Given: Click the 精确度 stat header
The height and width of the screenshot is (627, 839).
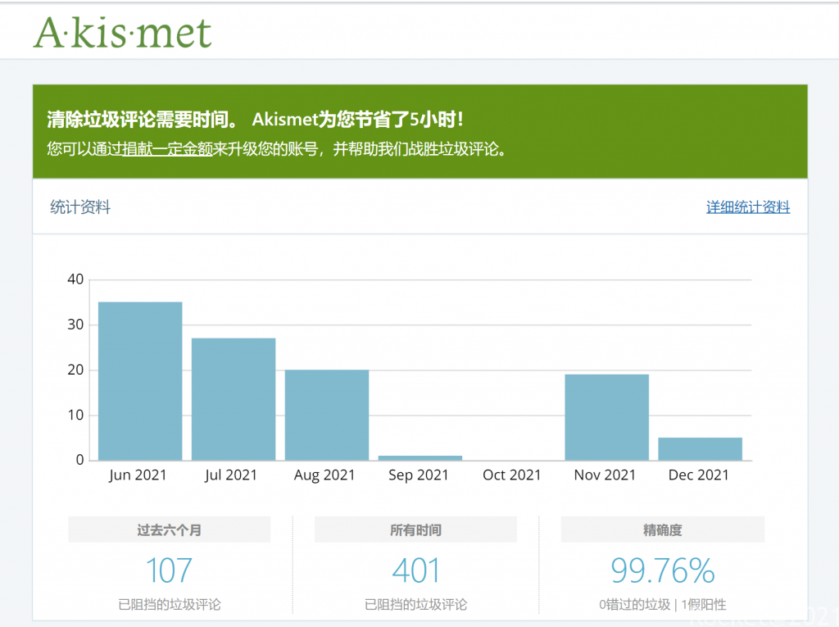Looking at the screenshot, I should point(662,530).
